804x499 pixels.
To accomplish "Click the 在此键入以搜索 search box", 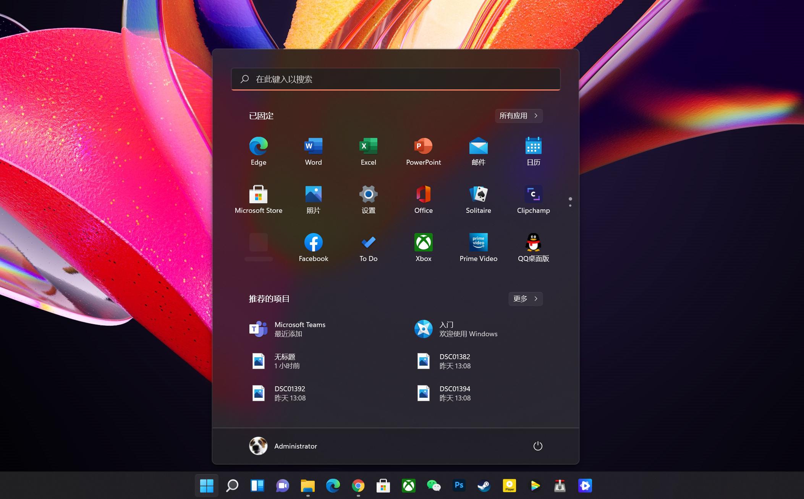I will tap(395, 79).
